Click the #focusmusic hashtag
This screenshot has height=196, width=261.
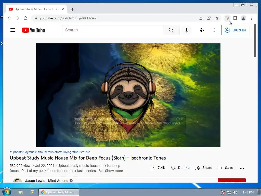pos(81,152)
